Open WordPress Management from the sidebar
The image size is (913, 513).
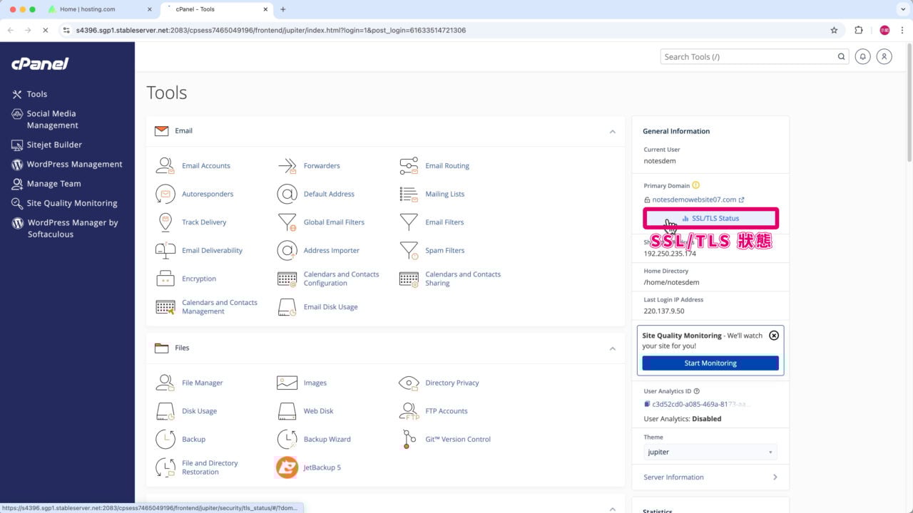click(73, 164)
